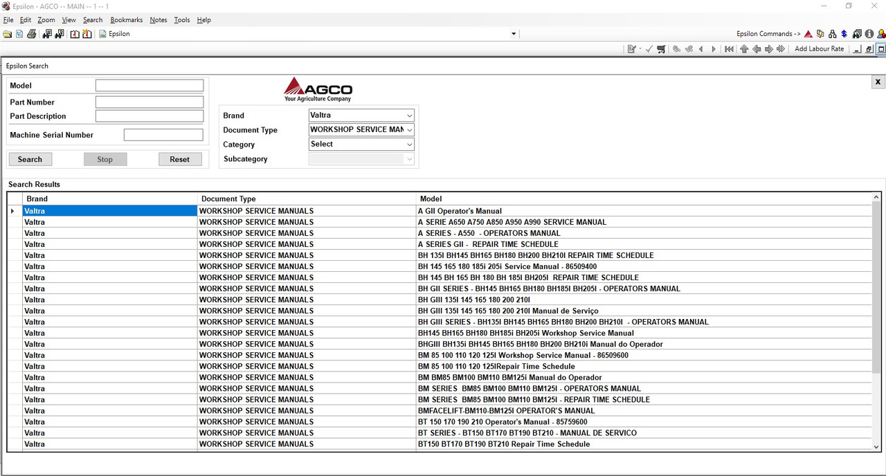This screenshot has width=886, height=476.
Task: Click the Brand column header
Action: (x=110, y=199)
